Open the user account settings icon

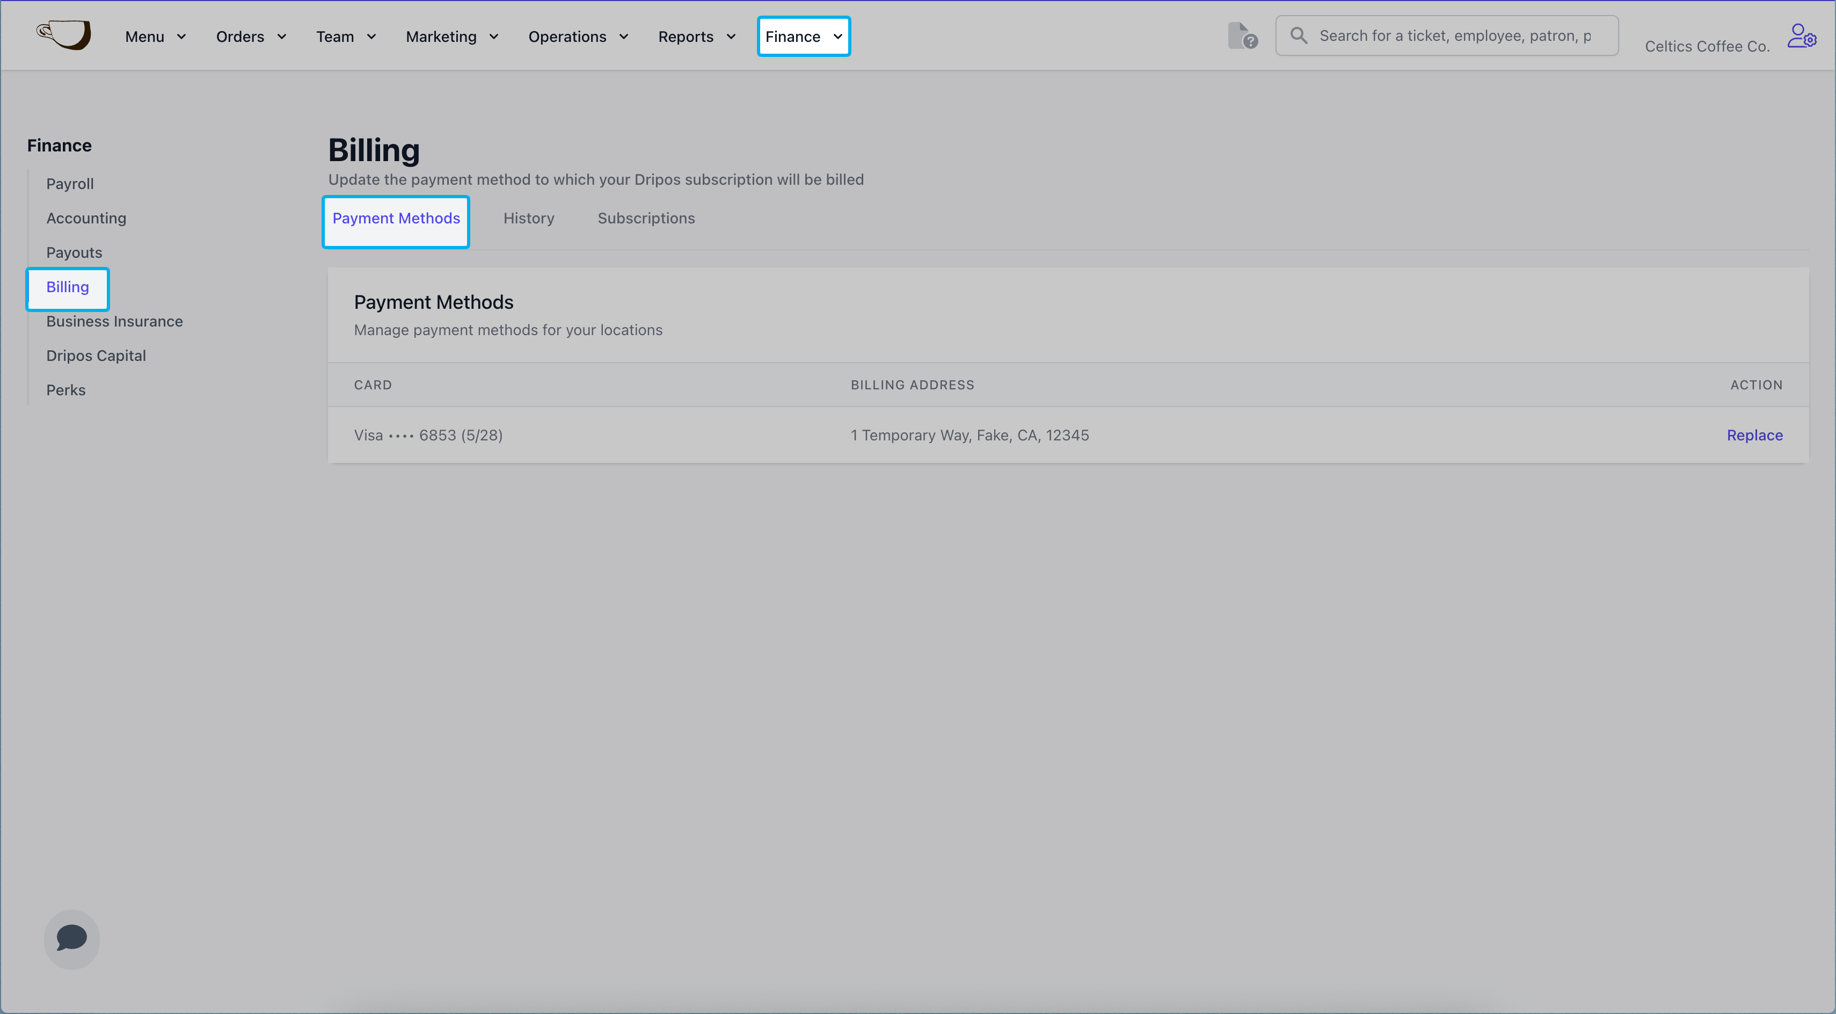1801,35
